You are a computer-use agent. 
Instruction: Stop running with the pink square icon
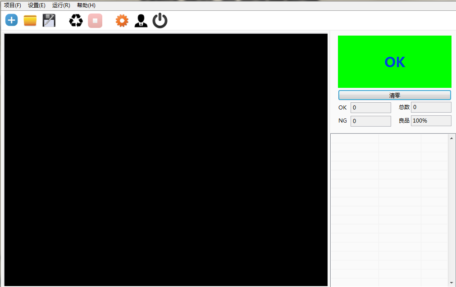point(95,21)
